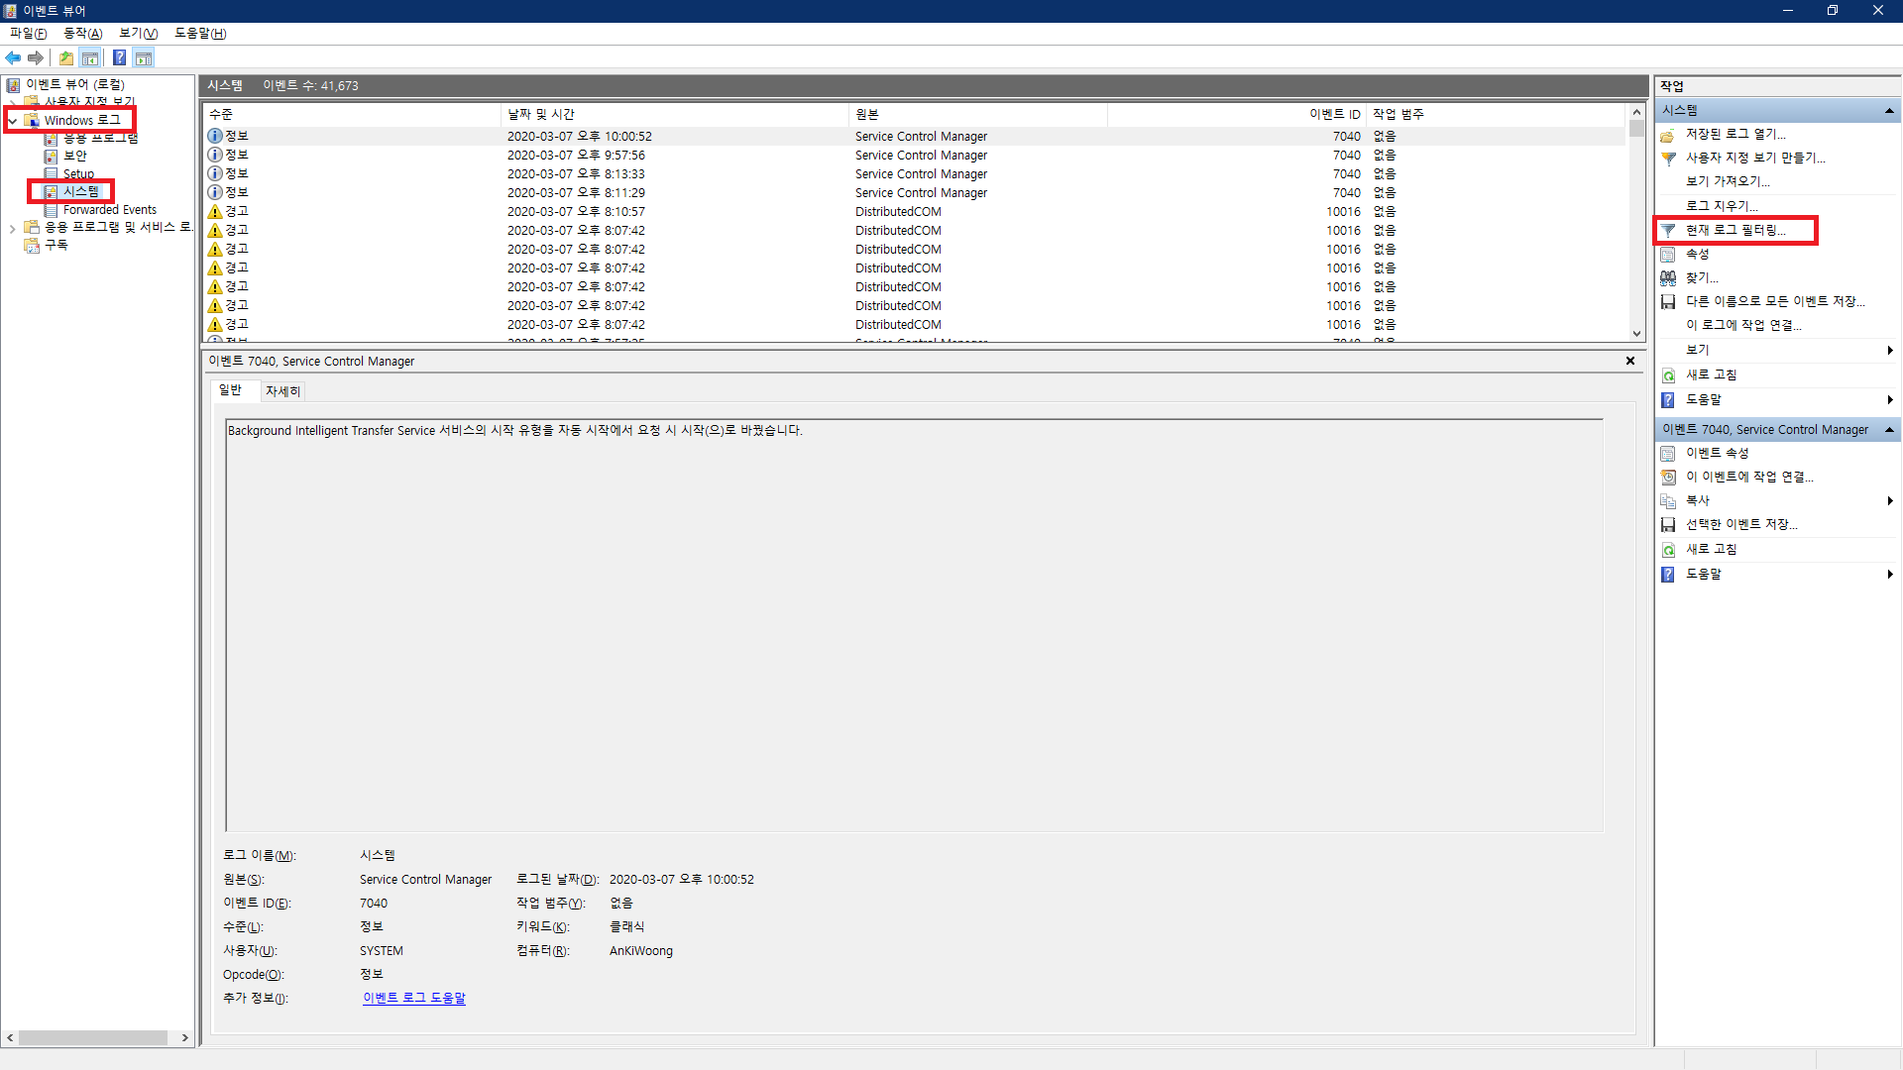Click the 찾기 binoculars icon
1903x1070 pixels.
tap(1668, 278)
